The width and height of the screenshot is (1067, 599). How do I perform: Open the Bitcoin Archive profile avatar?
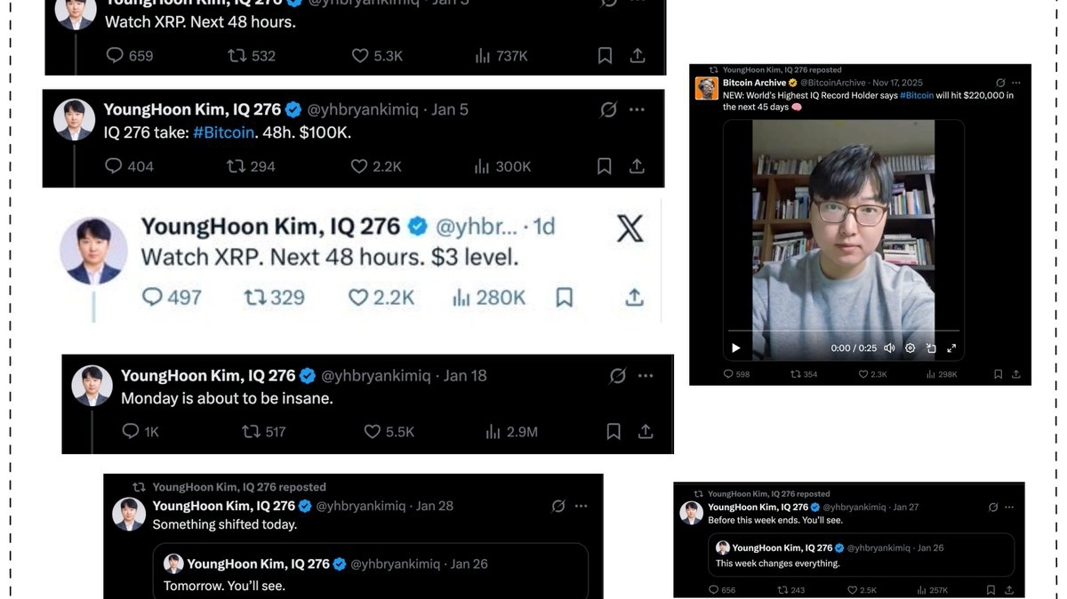click(x=707, y=88)
